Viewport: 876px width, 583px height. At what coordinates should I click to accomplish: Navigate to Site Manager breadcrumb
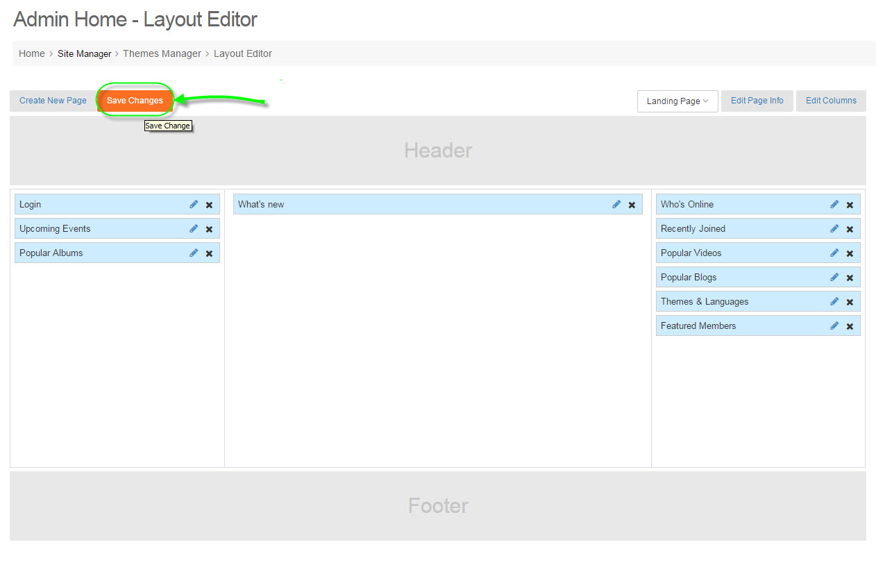pyautogui.click(x=84, y=53)
